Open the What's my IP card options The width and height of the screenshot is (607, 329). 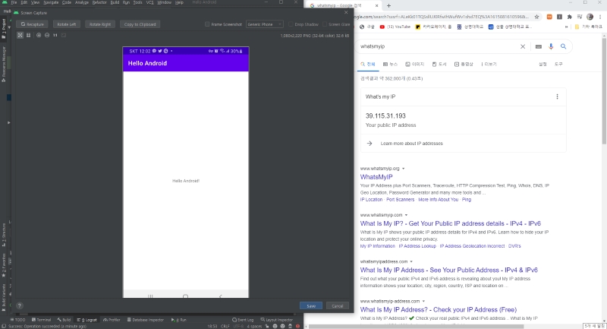point(557,96)
